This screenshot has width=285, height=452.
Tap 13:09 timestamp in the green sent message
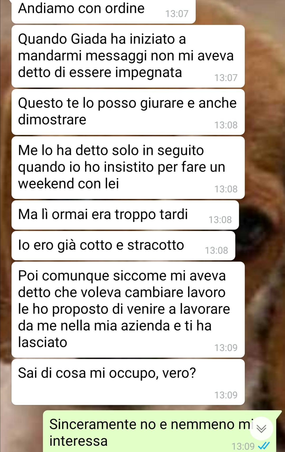pos(243,446)
